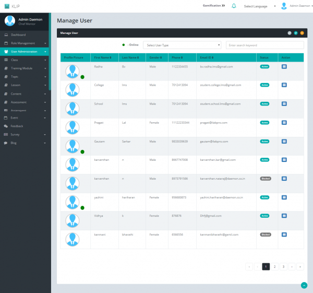
Task: Click the KLIP logo icon
Action: pyautogui.click(x=6, y=6)
